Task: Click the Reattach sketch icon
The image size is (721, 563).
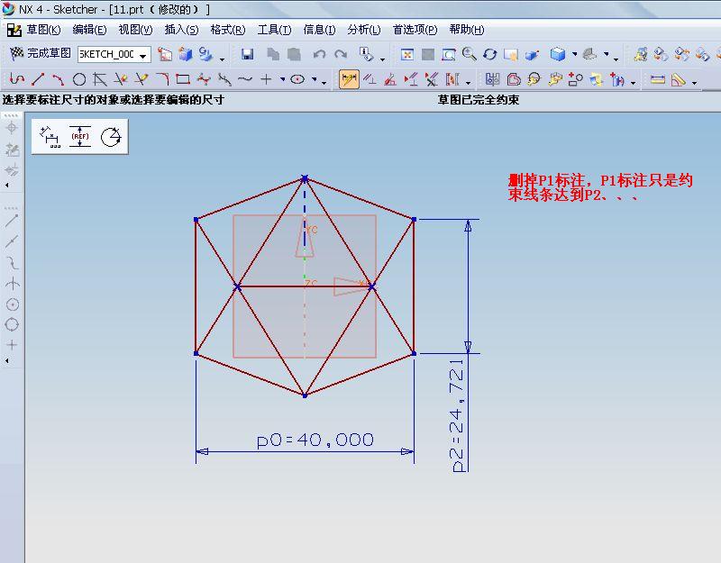Action: click(x=205, y=54)
